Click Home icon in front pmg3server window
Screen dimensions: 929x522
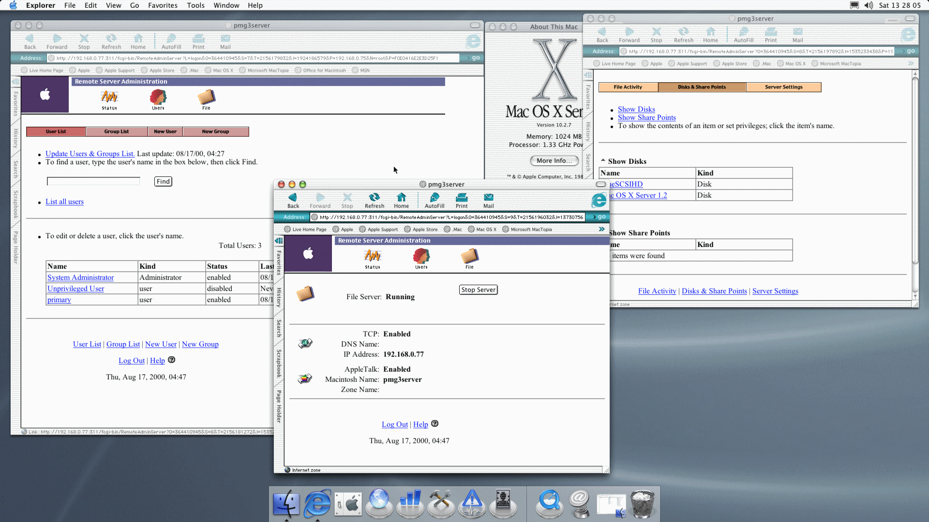pos(401,197)
